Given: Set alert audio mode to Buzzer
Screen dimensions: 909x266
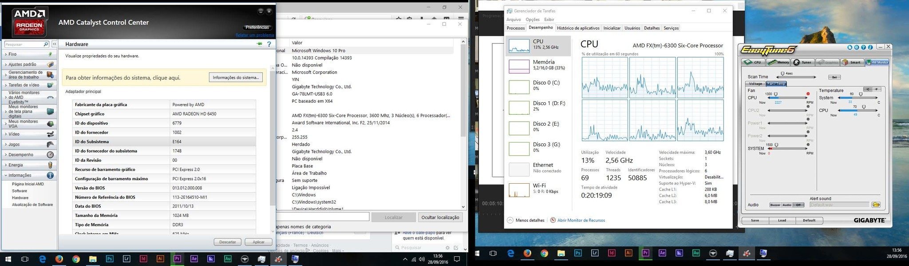Looking at the screenshot, I should pyautogui.click(x=775, y=205).
